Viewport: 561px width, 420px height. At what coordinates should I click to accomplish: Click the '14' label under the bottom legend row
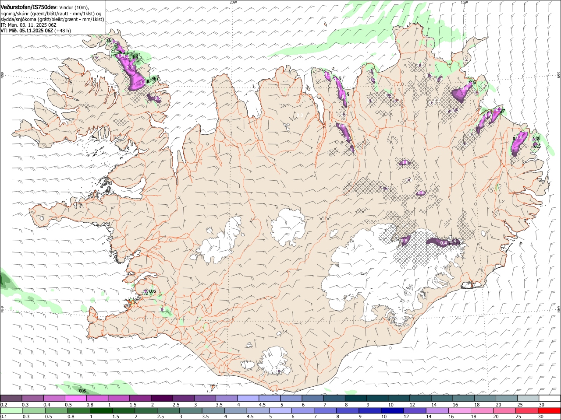tap(429, 416)
